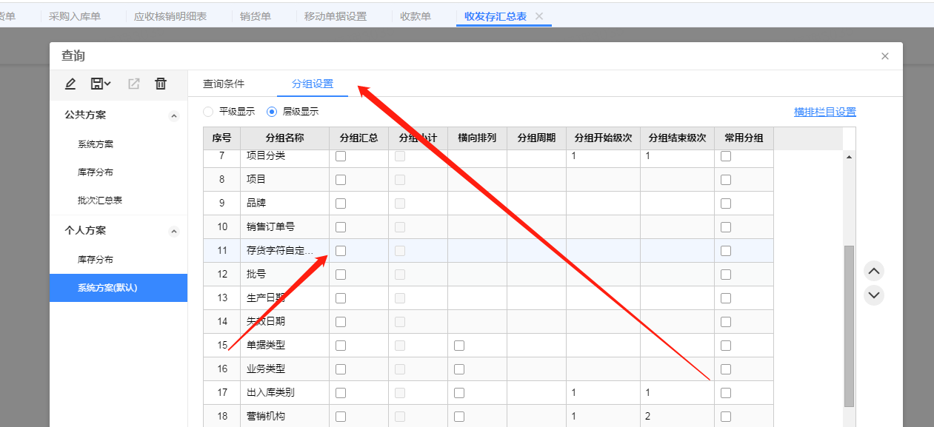Open the 移动单据设置 tab

tap(336, 16)
